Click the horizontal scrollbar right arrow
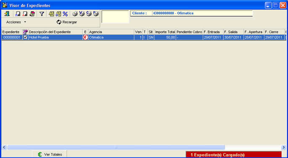The height and width of the screenshot is (158, 288). (283, 147)
